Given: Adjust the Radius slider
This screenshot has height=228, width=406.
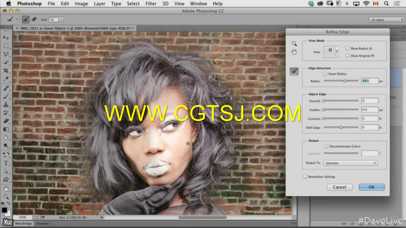Looking at the screenshot, I should 345,81.
